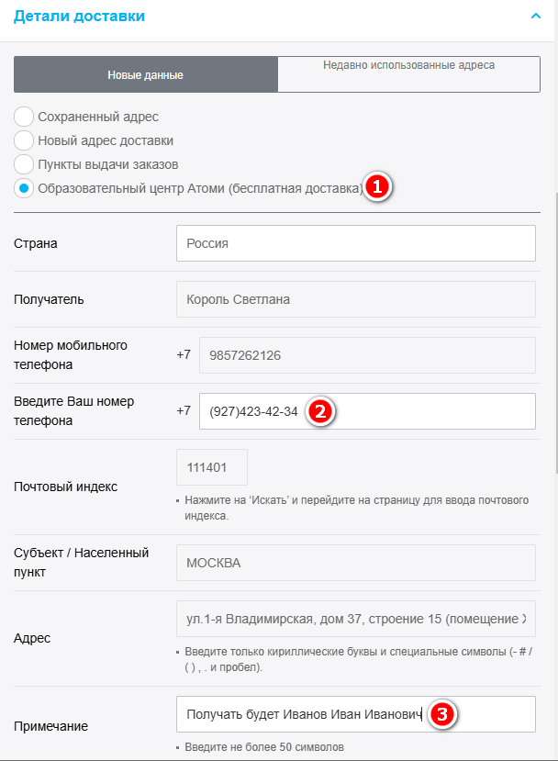Click the mobile number field 9857262126

(x=367, y=355)
